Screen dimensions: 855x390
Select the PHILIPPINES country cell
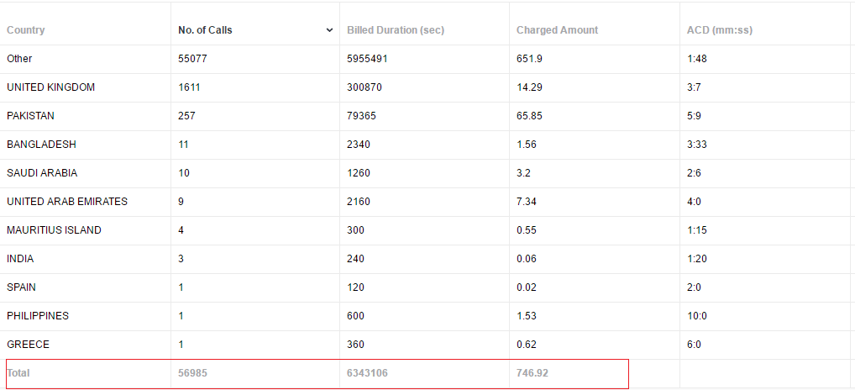click(38, 316)
